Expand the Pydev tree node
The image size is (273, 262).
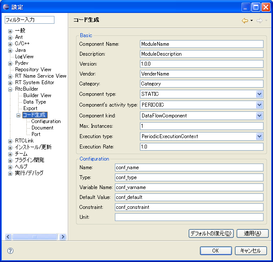(x=10, y=63)
